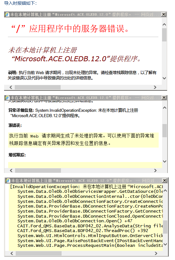Close the first error dialog window
The width and height of the screenshot is (175, 260).
[164, 14]
